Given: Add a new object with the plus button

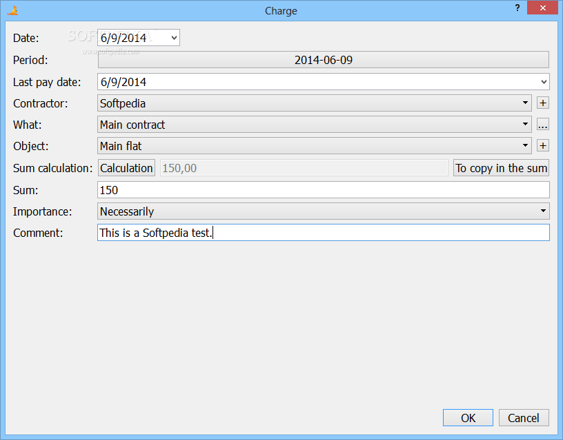Looking at the screenshot, I should tap(543, 146).
